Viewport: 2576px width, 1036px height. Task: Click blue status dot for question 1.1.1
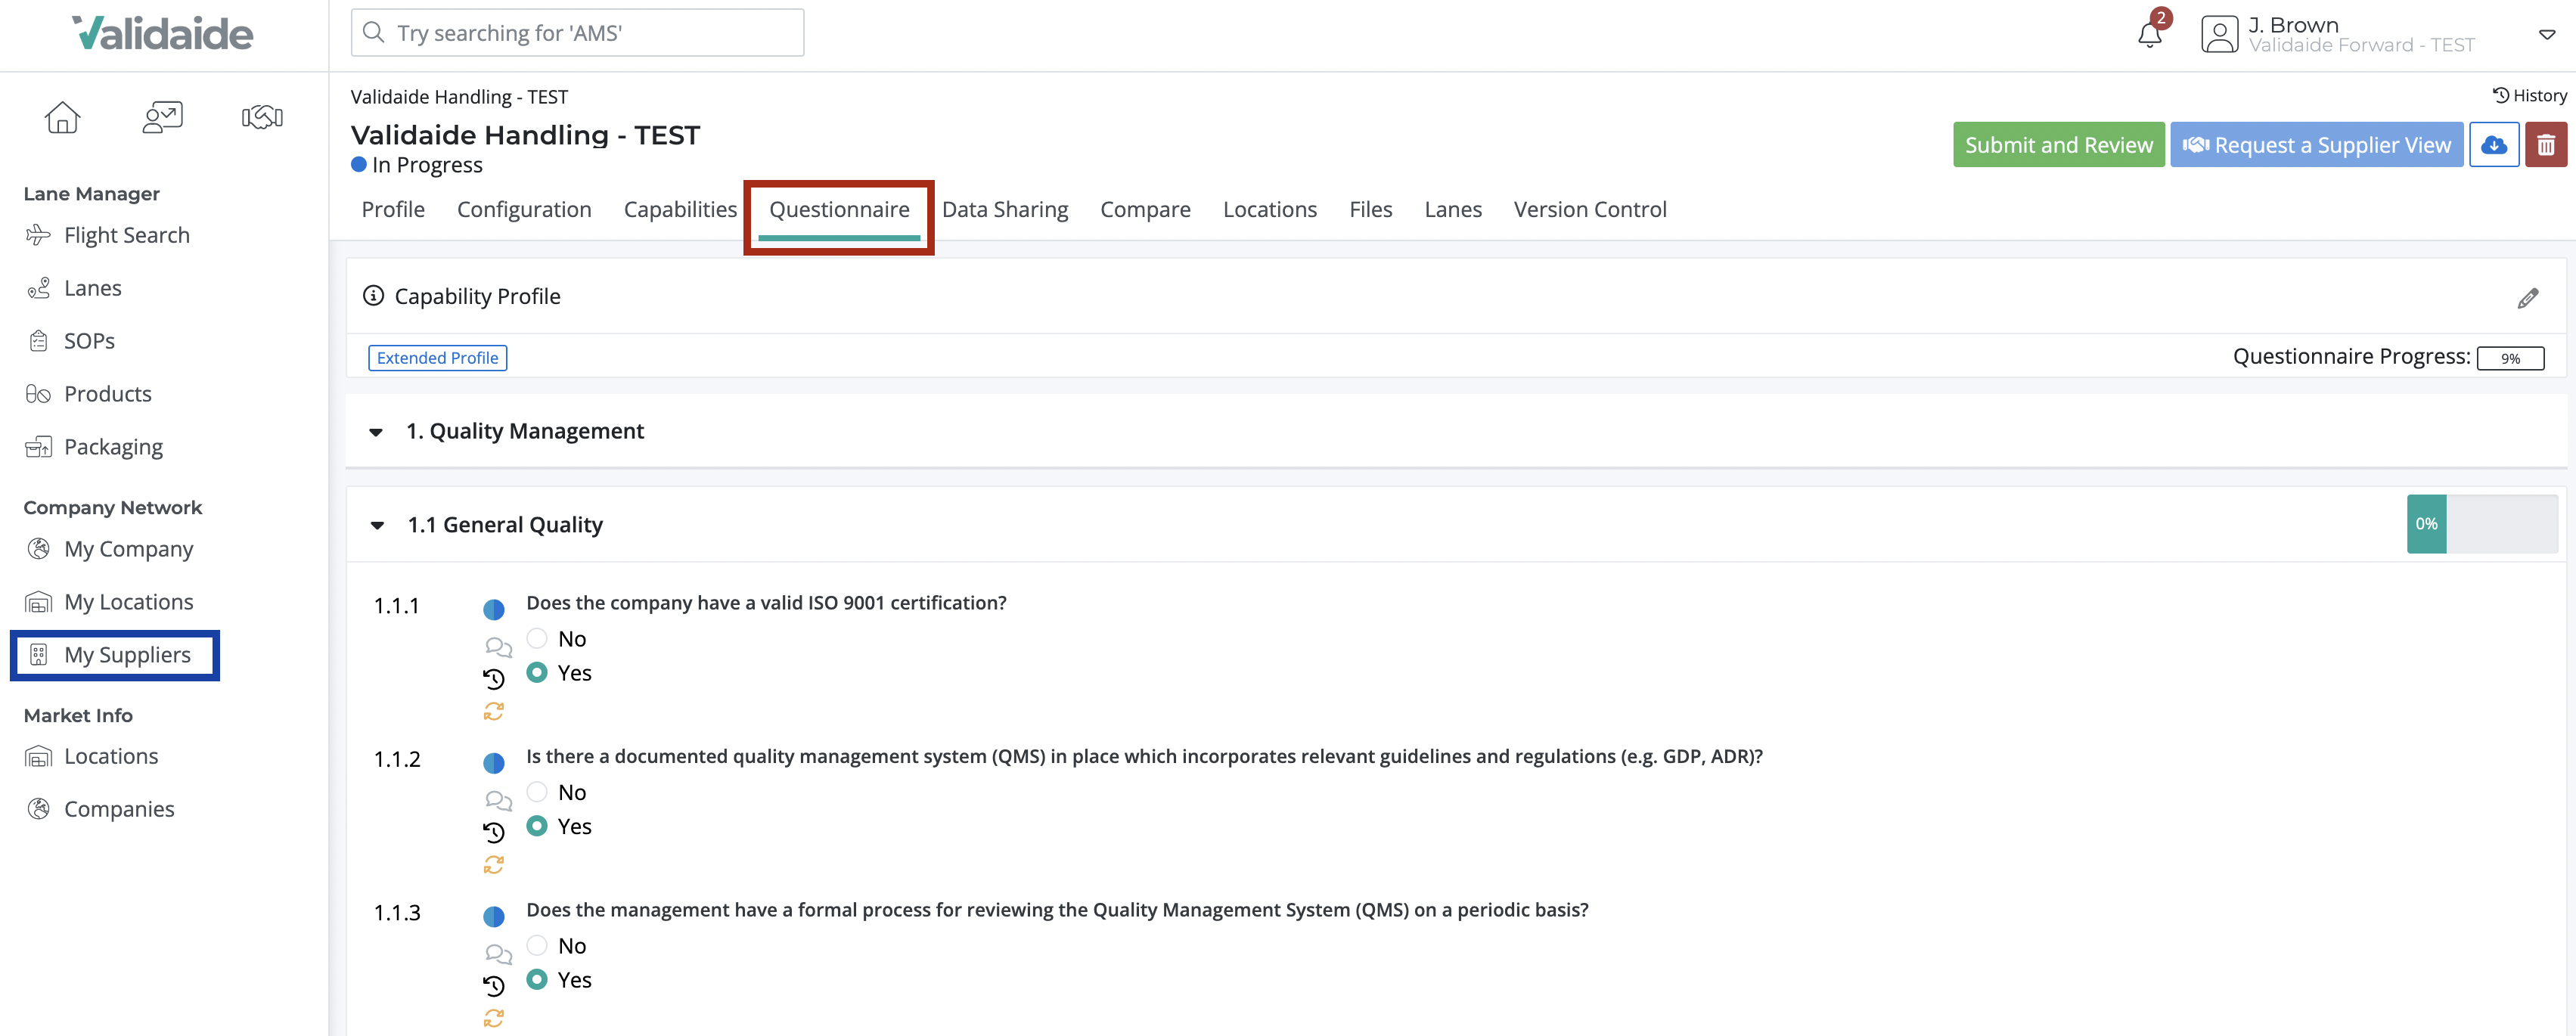click(494, 609)
